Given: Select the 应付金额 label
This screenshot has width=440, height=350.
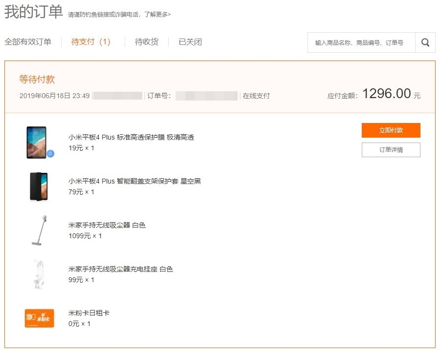Looking at the screenshot, I should [x=342, y=96].
